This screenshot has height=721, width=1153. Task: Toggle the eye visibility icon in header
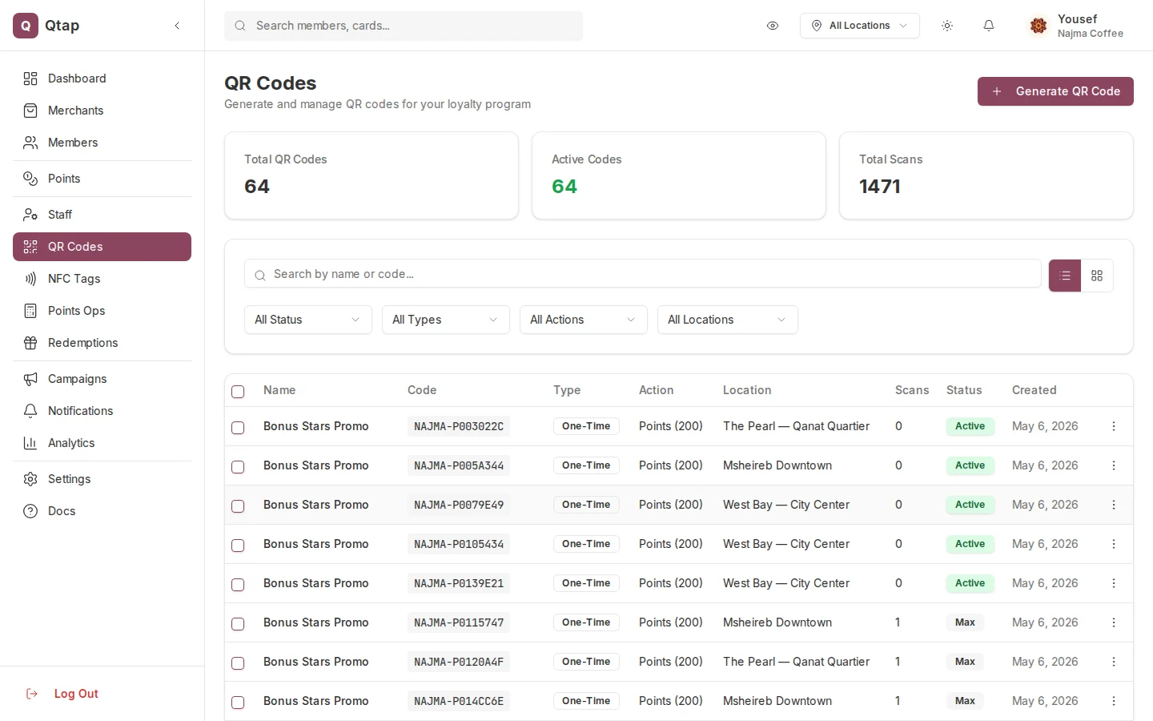point(773,26)
